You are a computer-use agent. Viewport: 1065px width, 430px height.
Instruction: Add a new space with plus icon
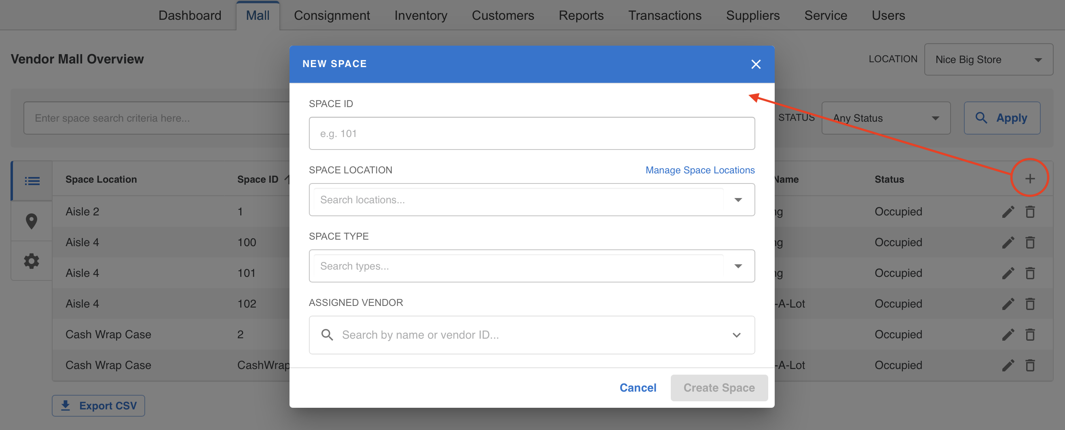(x=1029, y=179)
